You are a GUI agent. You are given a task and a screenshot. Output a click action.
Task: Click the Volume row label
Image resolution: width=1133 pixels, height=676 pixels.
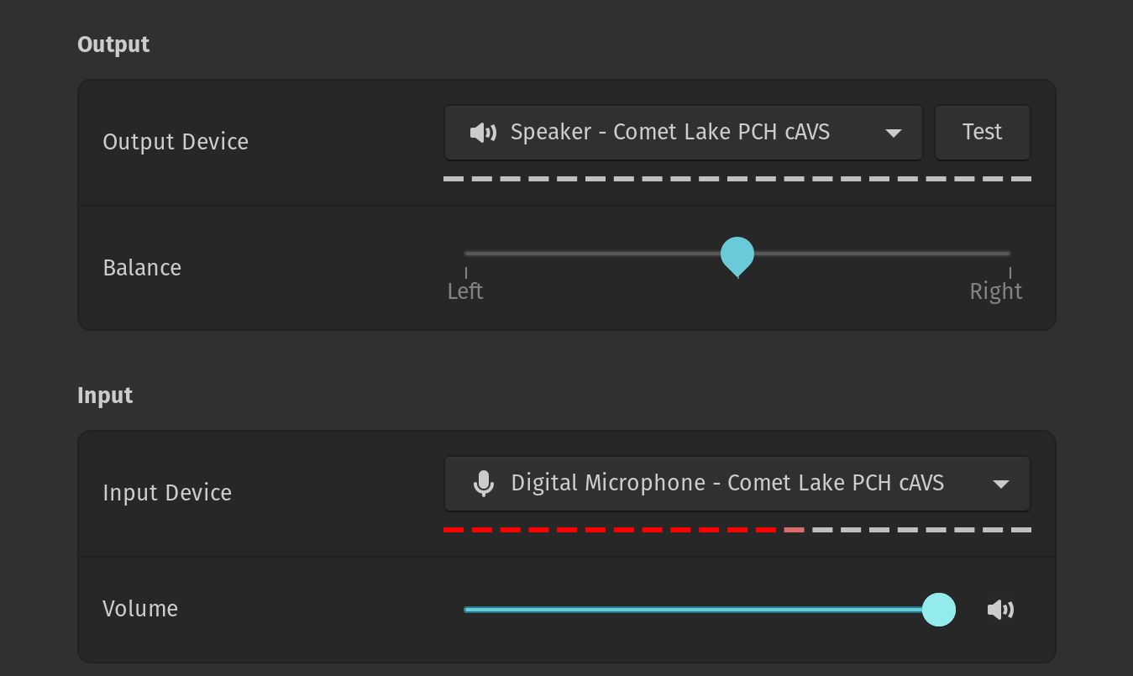tap(140, 609)
